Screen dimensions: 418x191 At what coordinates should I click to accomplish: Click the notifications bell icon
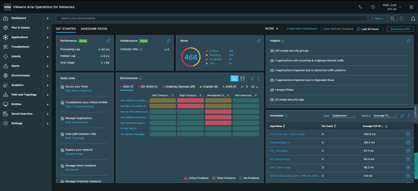[413, 18]
